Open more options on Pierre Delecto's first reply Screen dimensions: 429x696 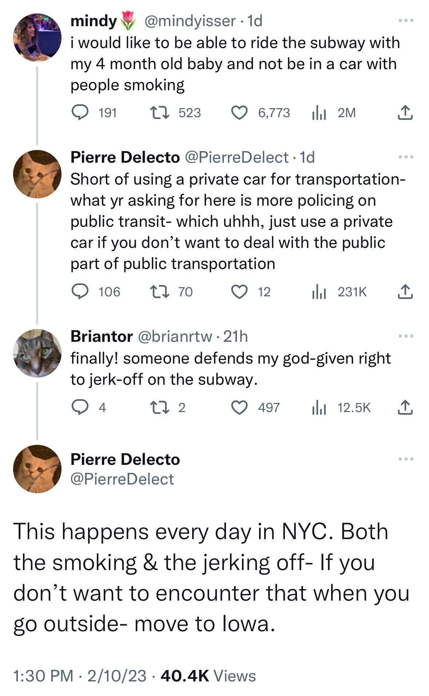point(406,157)
